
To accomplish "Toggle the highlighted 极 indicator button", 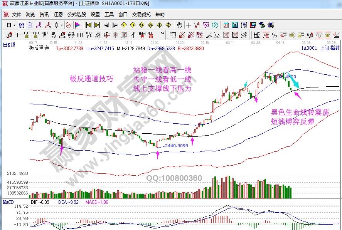I will click(x=68, y=25).
